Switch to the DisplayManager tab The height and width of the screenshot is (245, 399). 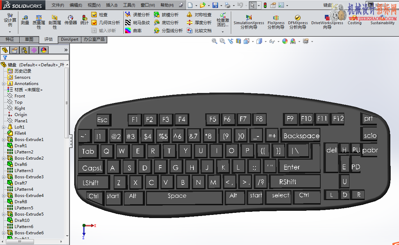pos(44,50)
